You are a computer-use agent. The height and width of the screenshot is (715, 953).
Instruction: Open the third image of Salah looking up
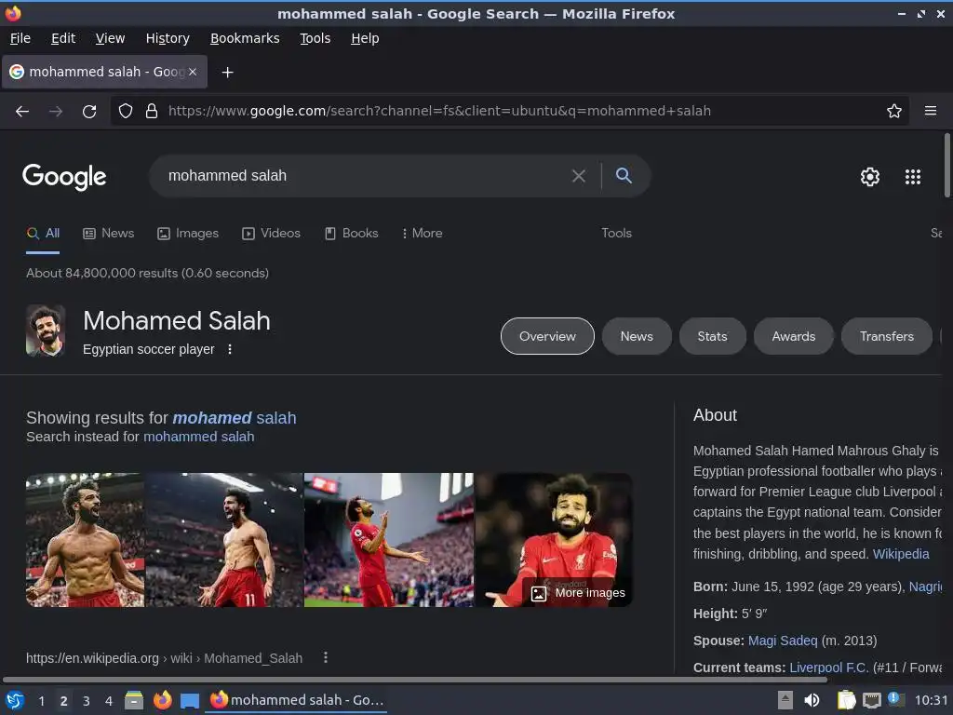[389, 540]
